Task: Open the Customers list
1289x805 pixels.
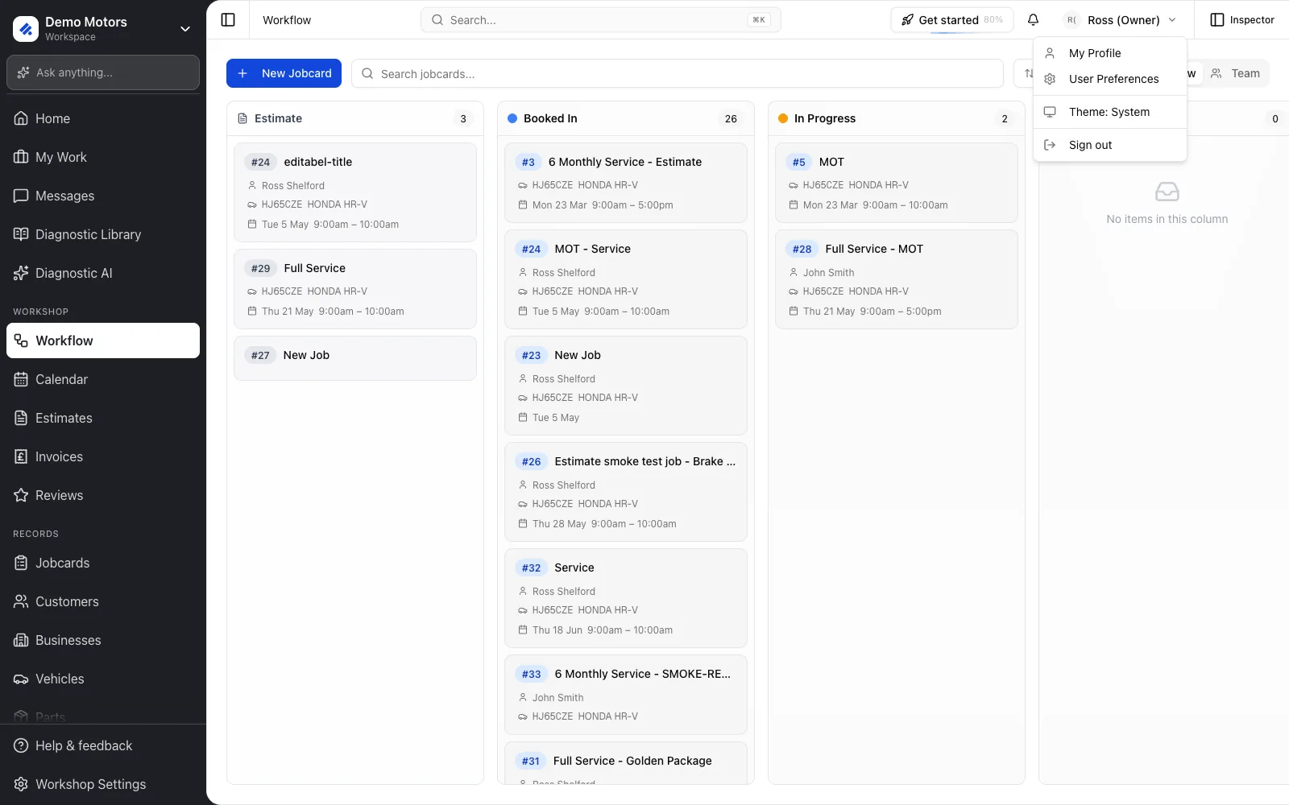Action: coord(103,601)
